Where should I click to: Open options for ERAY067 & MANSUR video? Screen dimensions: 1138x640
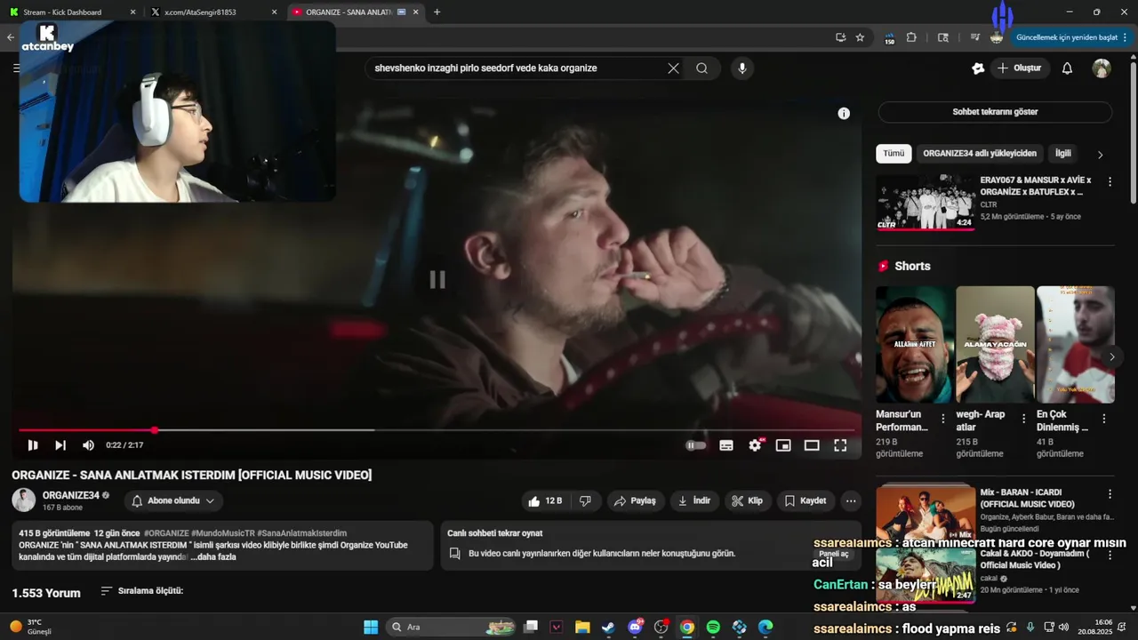click(x=1110, y=181)
